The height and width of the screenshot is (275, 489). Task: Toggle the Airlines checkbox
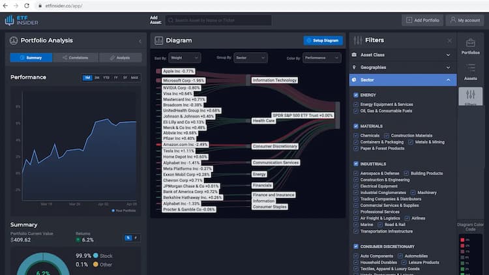pyautogui.click(x=407, y=218)
